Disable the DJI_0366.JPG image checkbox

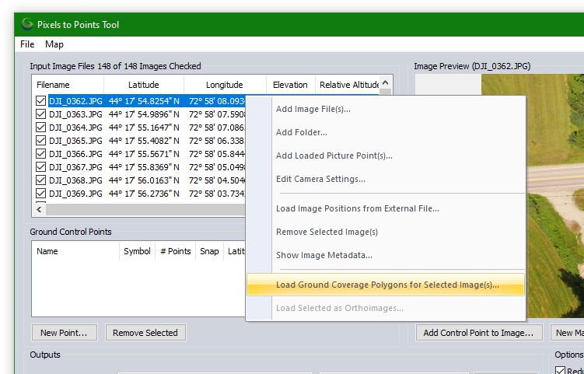click(x=40, y=154)
